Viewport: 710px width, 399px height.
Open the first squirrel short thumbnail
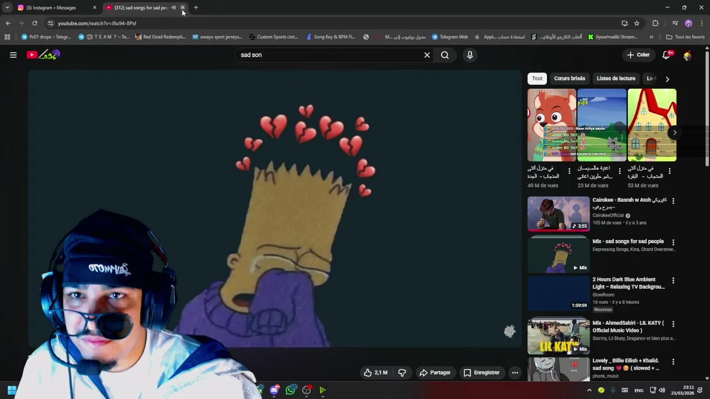pos(552,125)
